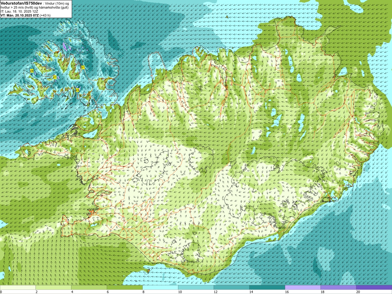Click the legend scale label "10"
392x294 pixels.
point(180,292)
